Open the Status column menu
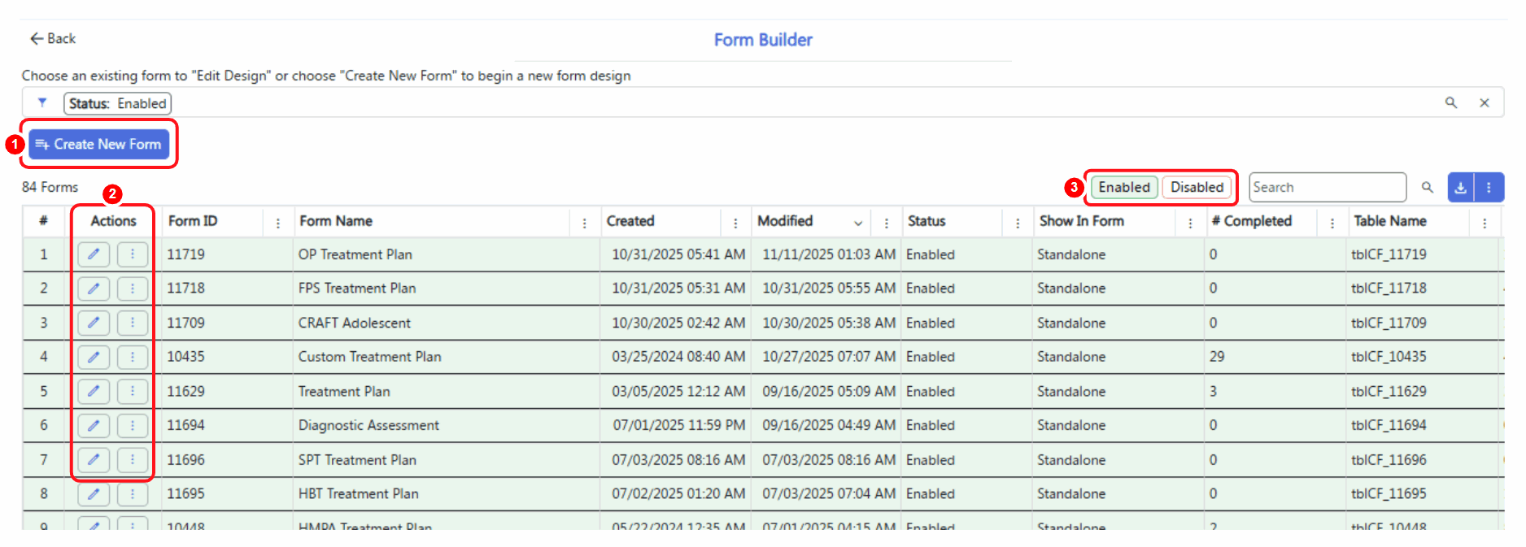The height and width of the screenshot is (547, 1526). coord(1018,223)
